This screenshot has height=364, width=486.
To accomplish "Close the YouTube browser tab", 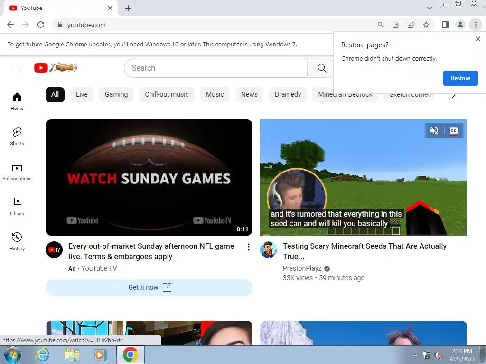I will coord(110,9).
